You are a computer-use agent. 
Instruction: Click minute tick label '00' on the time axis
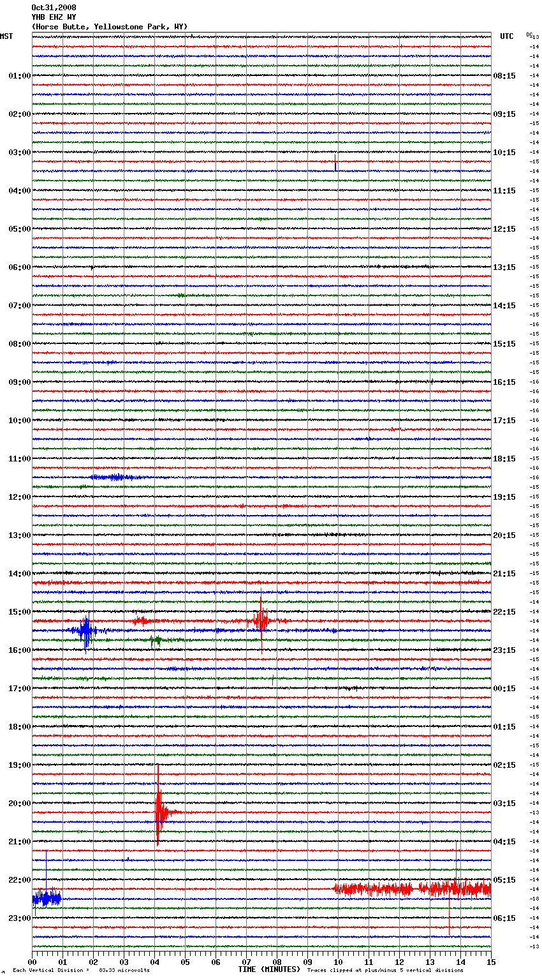coord(32,962)
